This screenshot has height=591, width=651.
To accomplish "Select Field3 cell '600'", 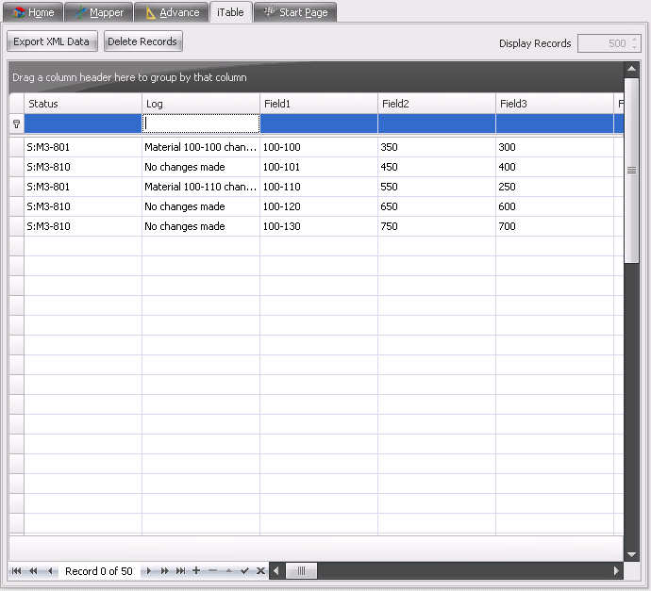I will point(555,206).
